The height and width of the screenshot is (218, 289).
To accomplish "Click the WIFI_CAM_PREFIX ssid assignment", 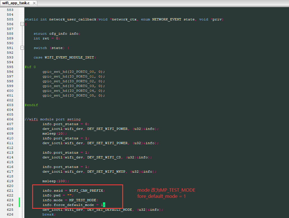I will tap(74, 191).
